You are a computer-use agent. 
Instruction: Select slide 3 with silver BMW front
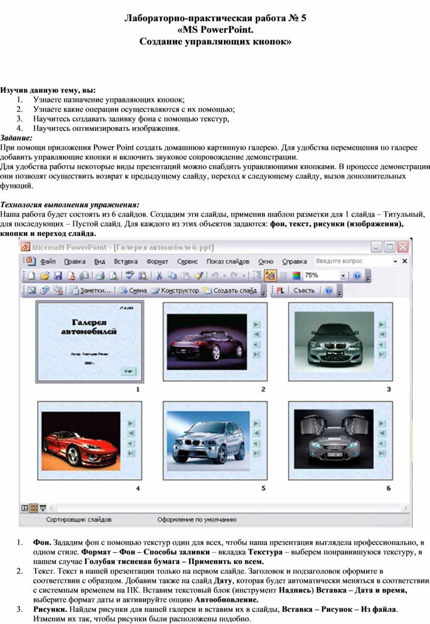click(x=340, y=341)
